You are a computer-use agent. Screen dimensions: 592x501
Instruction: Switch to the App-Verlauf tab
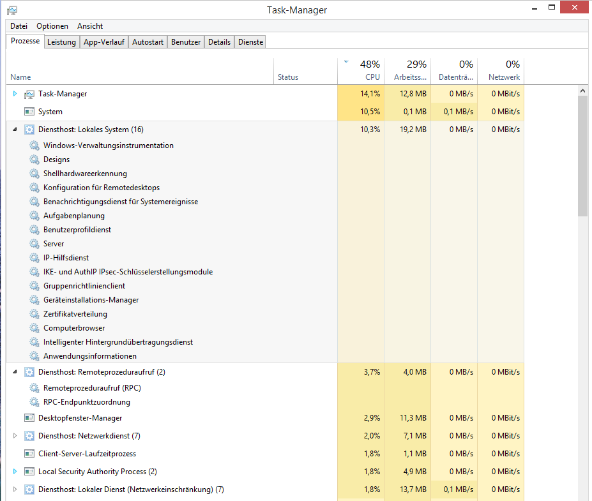(104, 42)
